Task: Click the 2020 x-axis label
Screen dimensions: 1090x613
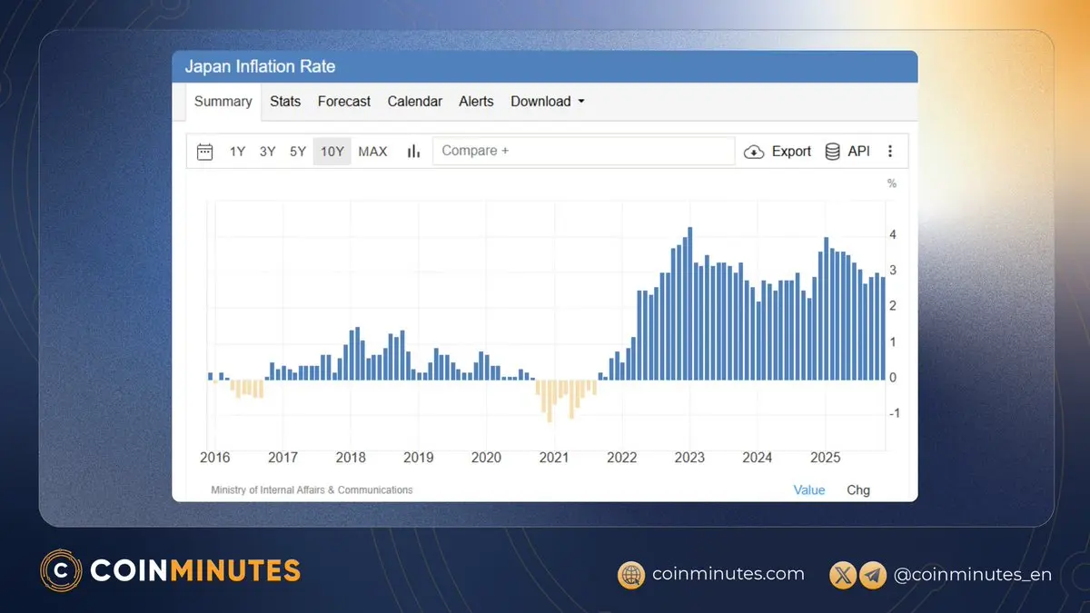Action: 486,457
